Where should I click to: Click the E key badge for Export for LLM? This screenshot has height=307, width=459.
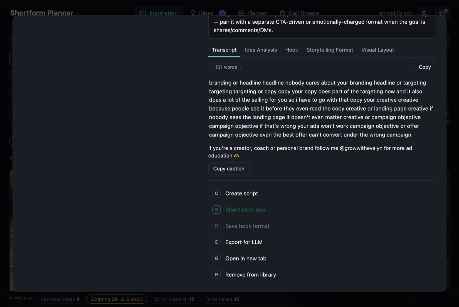pyautogui.click(x=216, y=242)
